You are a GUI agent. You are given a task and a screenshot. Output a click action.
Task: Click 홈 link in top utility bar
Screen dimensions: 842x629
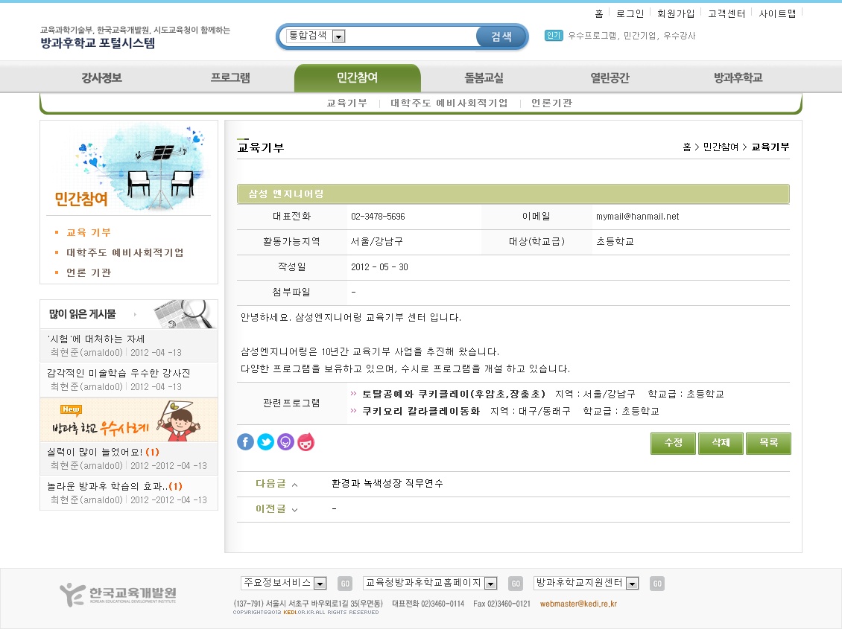pyautogui.click(x=599, y=13)
